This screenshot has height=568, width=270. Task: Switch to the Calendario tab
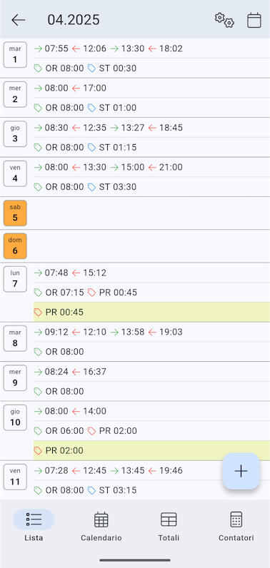click(101, 527)
